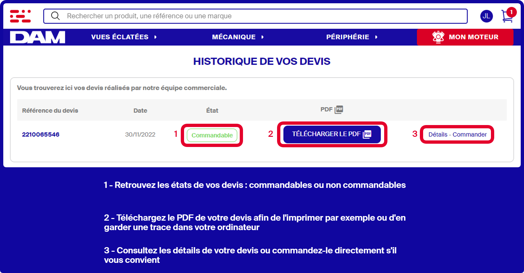Open the shopping cart icon
The height and width of the screenshot is (273, 524).
(507, 16)
